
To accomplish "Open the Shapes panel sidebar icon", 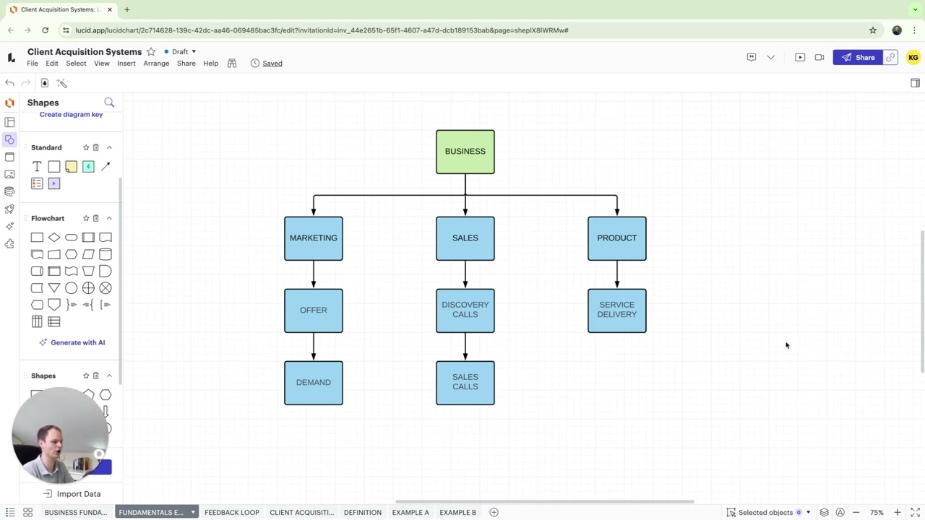I will point(9,139).
